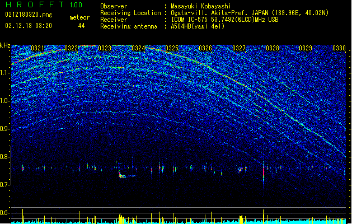Click the 0330 time marker
This screenshot has width=352, height=224.
point(339,48)
